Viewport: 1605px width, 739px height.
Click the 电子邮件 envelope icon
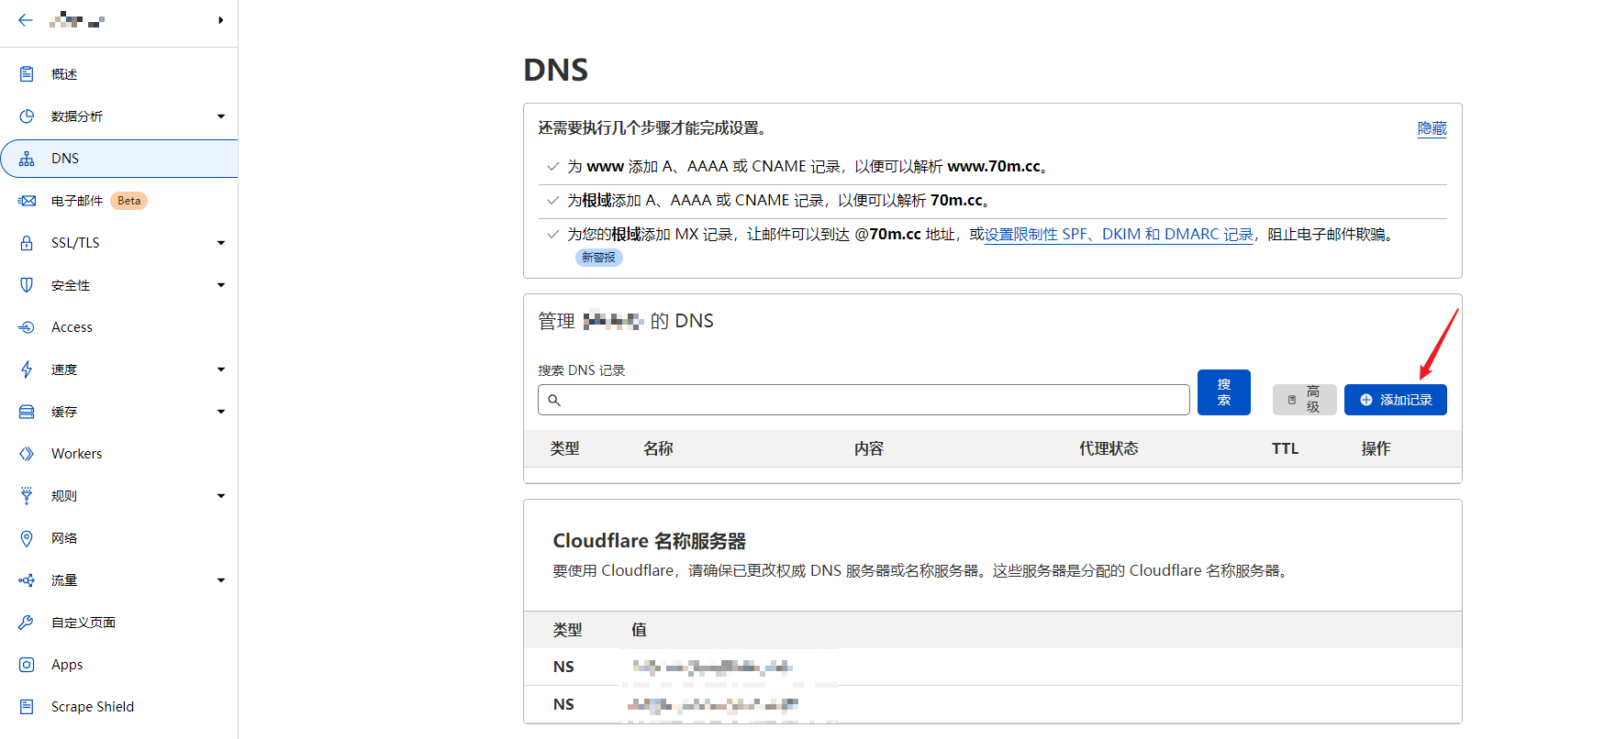coord(27,201)
